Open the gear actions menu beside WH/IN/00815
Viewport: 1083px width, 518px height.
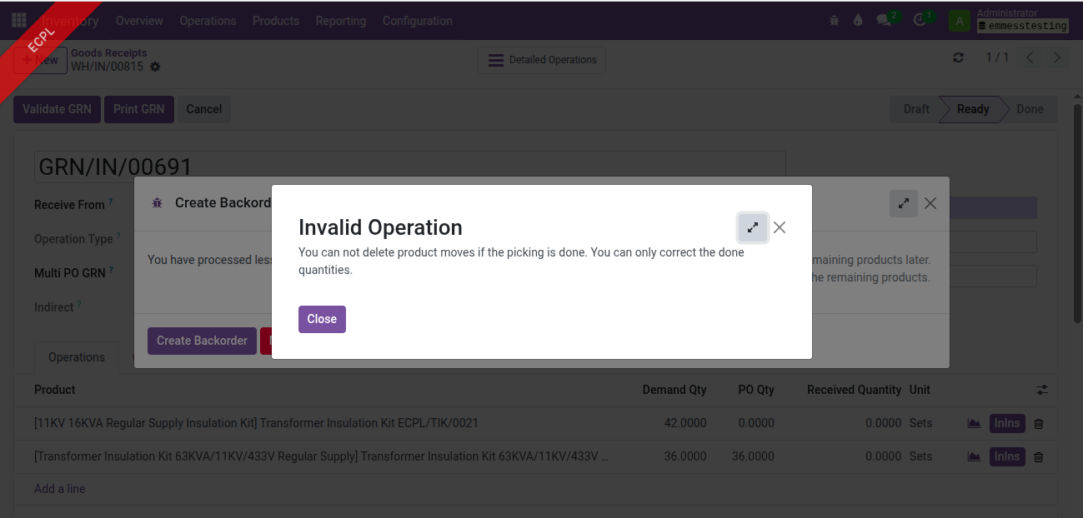(155, 67)
